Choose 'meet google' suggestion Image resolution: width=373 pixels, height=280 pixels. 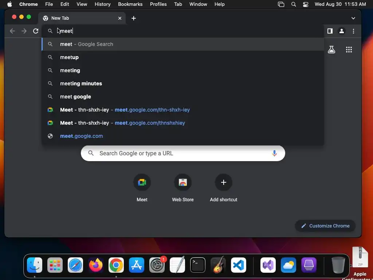[183, 97]
